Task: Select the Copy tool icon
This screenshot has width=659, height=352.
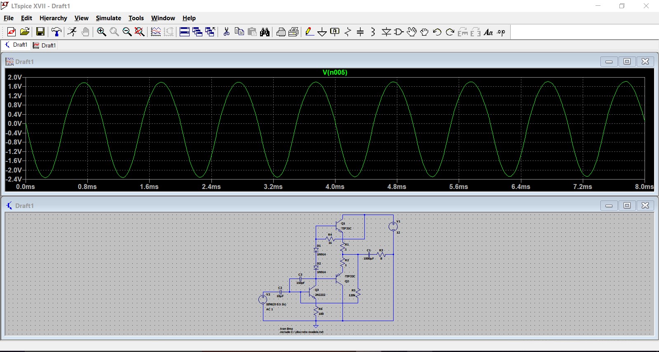Action: click(x=239, y=32)
